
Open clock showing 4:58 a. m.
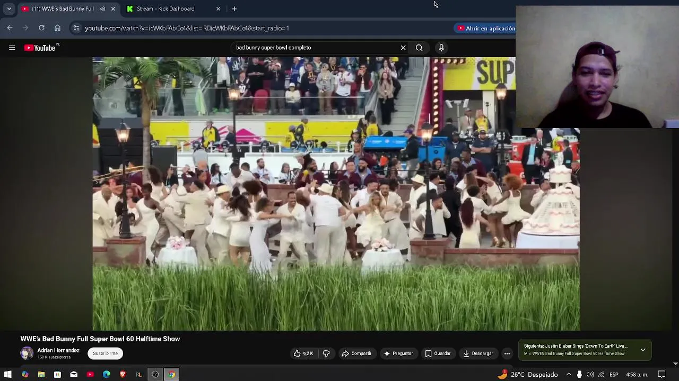click(x=637, y=375)
